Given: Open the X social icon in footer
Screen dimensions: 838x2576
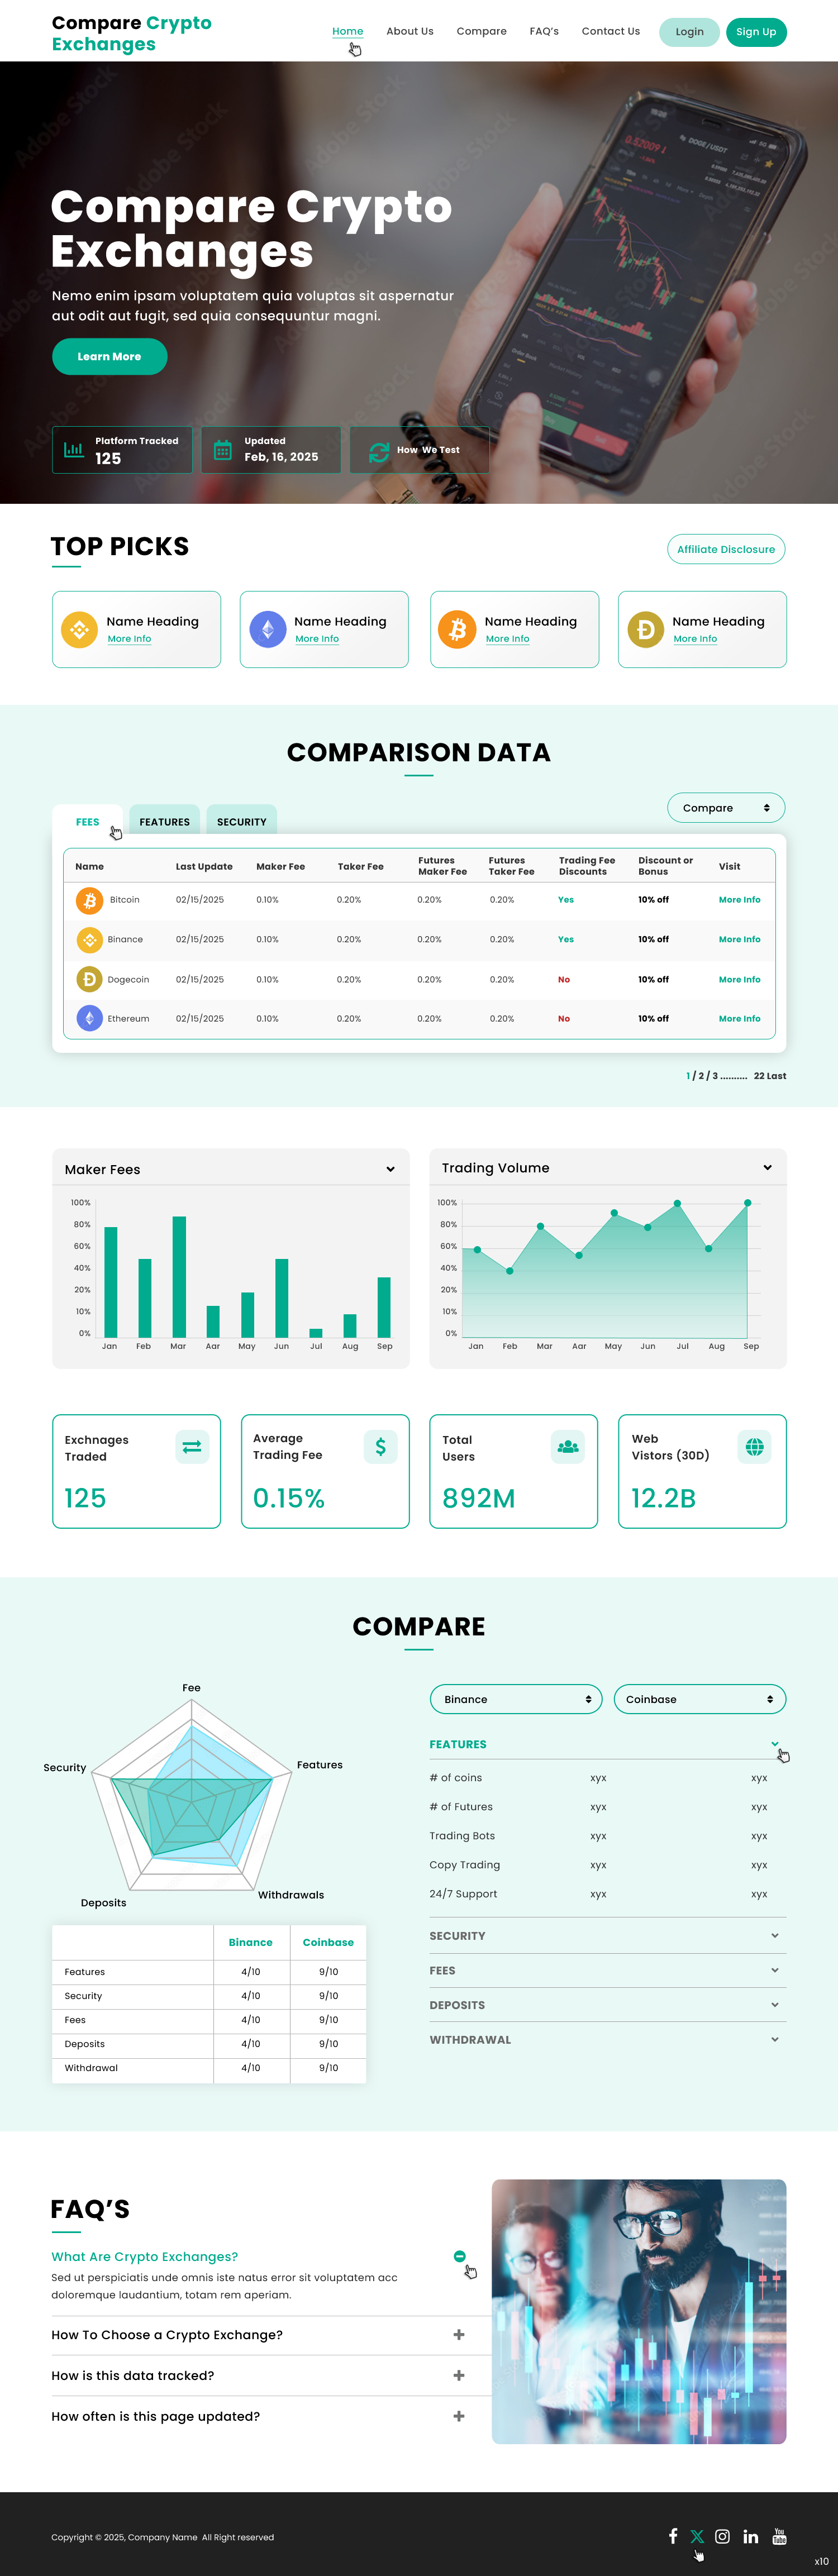Looking at the screenshot, I should click(697, 2536).
